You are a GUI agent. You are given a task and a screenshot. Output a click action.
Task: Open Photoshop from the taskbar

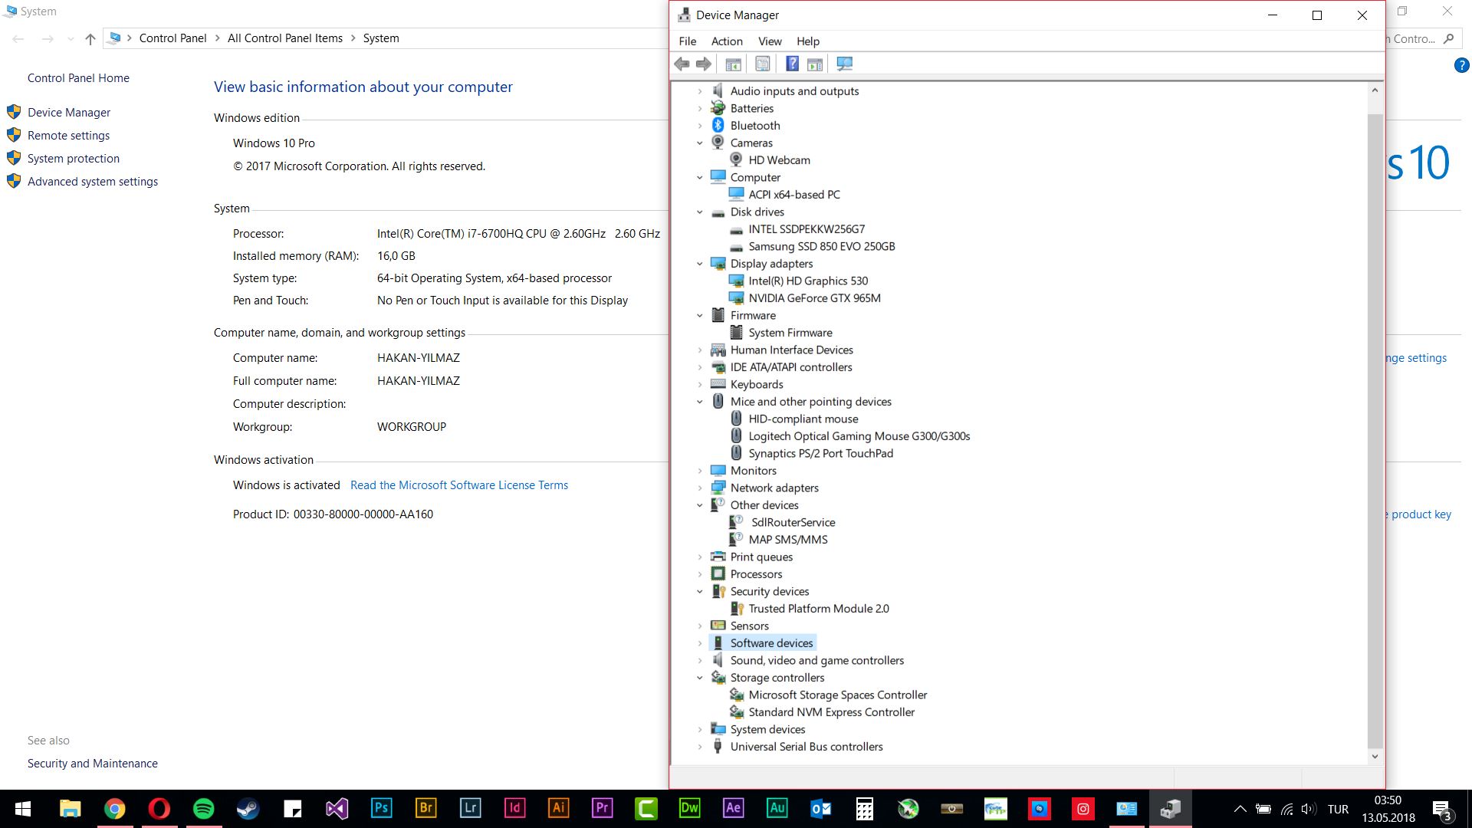pyautogui.click(x=381, y=809)
